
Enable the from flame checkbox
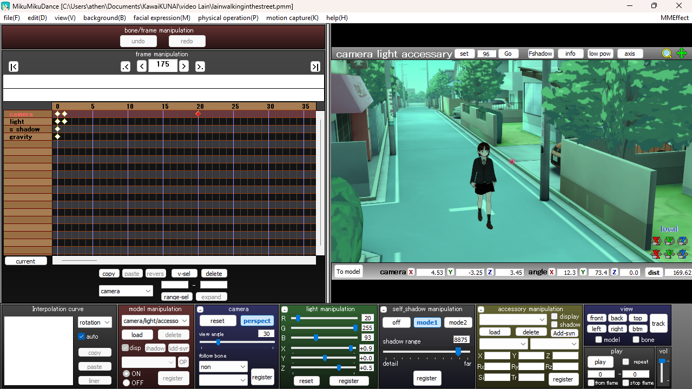tap(591, 383)
